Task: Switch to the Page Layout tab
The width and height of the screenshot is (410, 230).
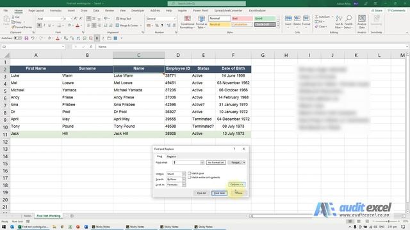Action: click(36, 11)
